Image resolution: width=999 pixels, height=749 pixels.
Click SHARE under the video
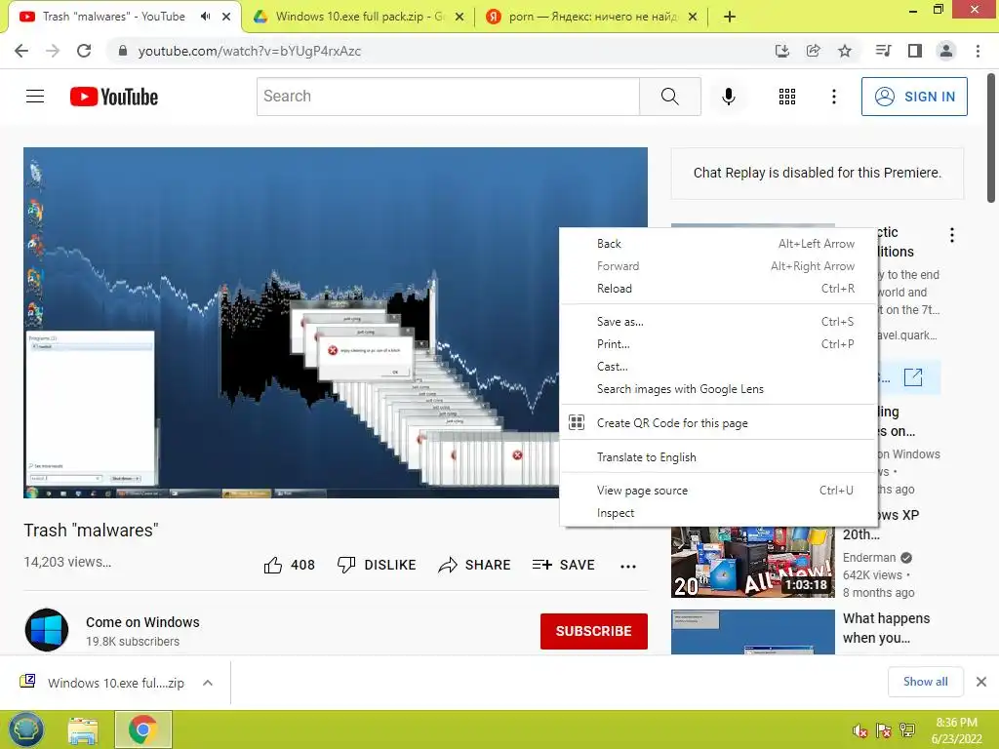(475, 565)
